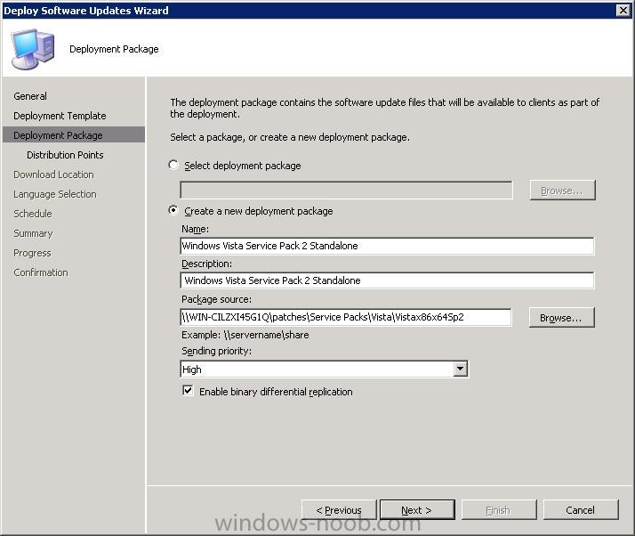Image resolution: width=635 pixels, height=536 pixels.
Task: Click the 'Description:' field label
Action: pos(206,264)
